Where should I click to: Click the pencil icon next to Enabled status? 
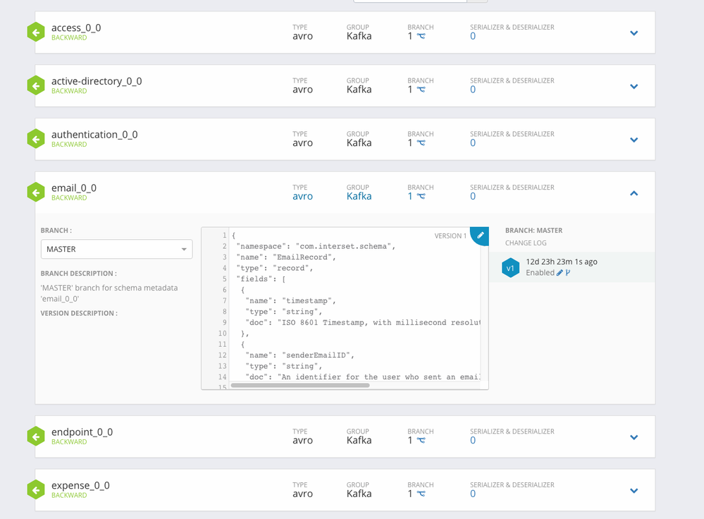point(560,273)
